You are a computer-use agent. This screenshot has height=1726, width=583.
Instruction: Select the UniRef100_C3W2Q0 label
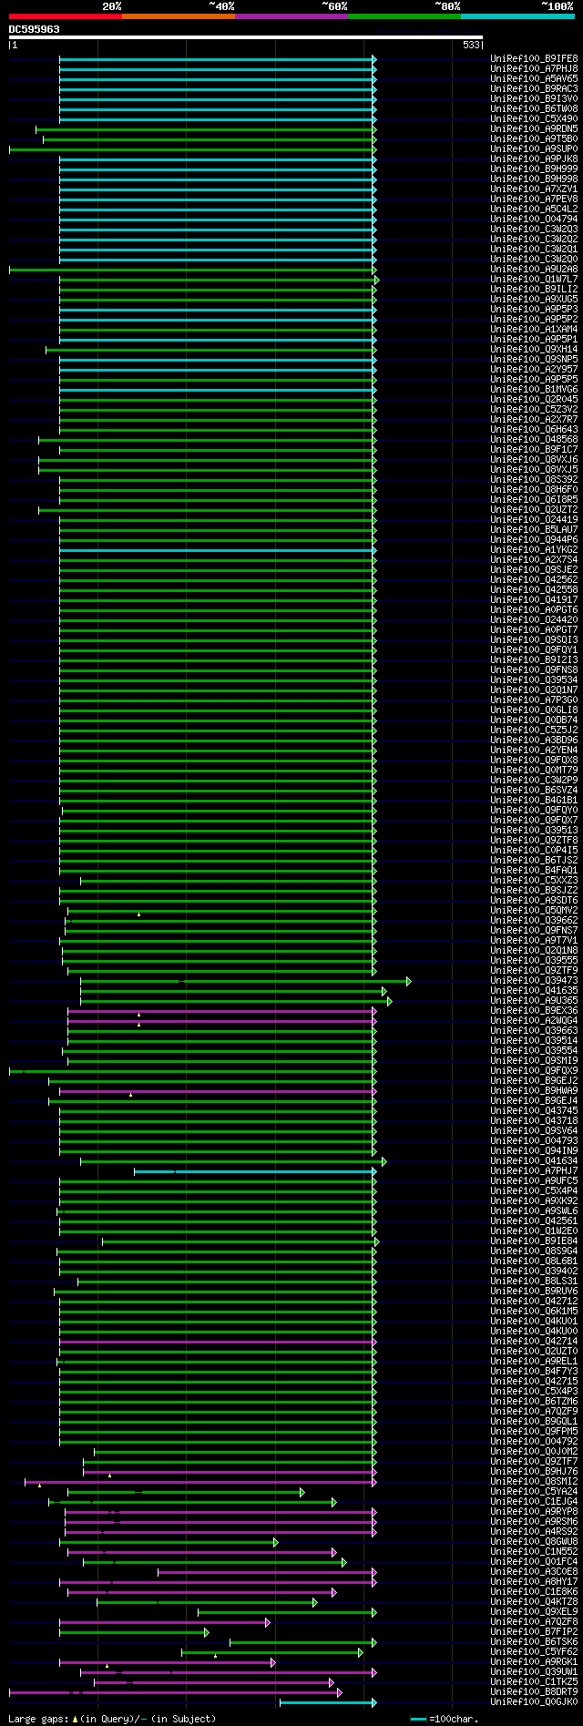pyautogui.click(x=534, y=259)
